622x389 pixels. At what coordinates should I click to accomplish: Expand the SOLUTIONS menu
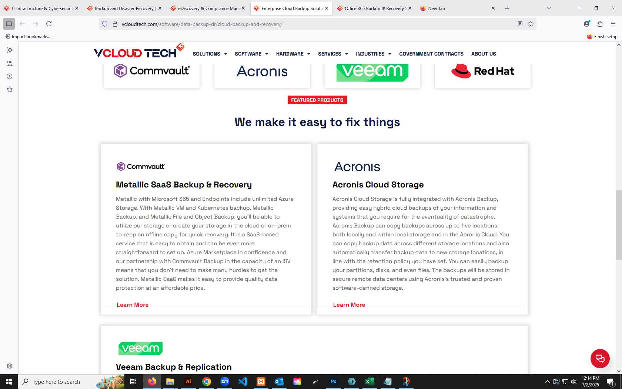point(210,54)
